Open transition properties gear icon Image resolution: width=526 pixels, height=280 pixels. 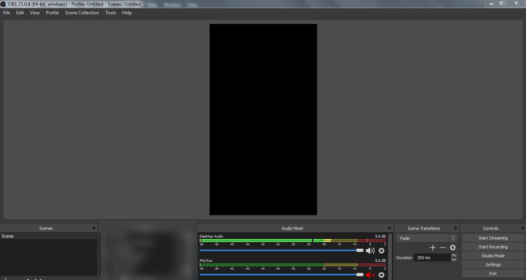pos(453,248)
